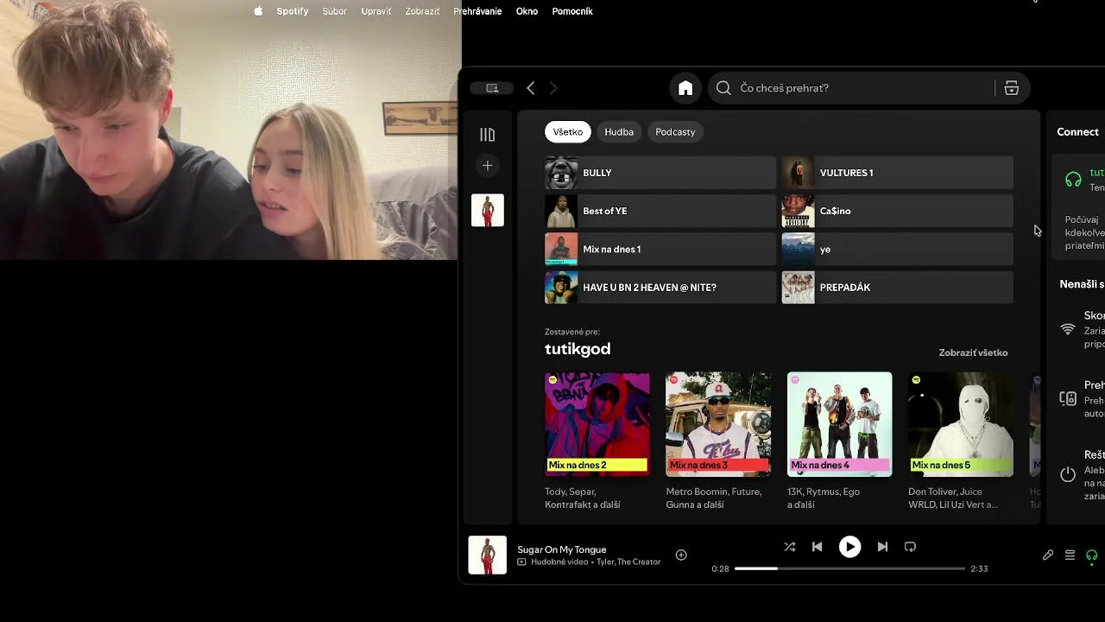The image size is (1105, 622).
Task: Toggle Connect to a device panel
Action: coord(1091,555)
